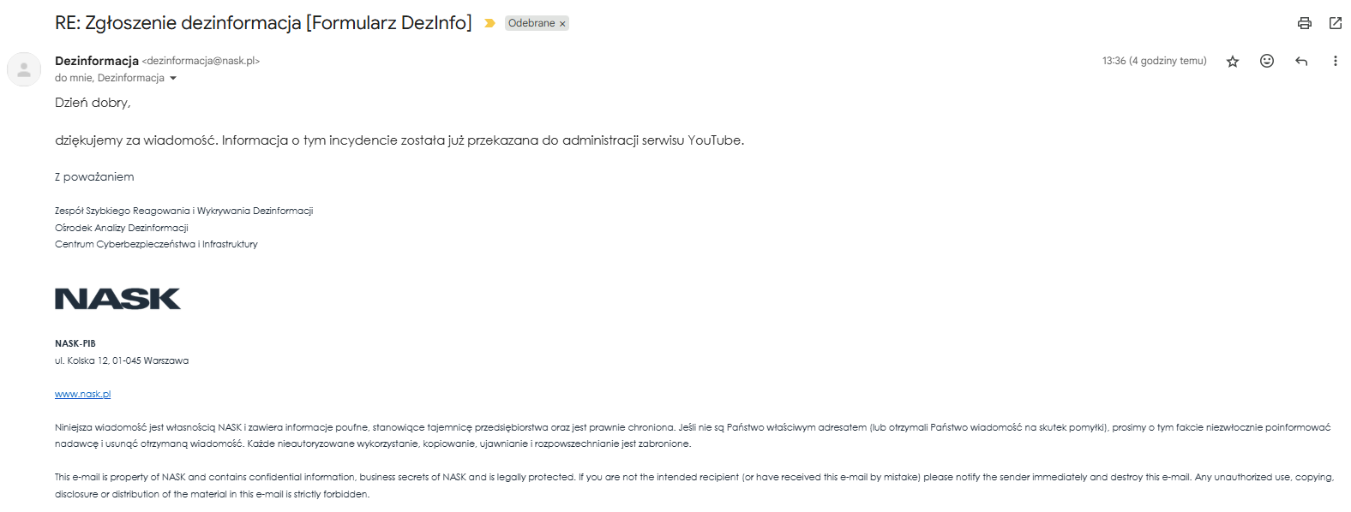This screenshot has width=1351, height=512.
Task: Open the three-dot more options menu
Action: coord(1335,61)
